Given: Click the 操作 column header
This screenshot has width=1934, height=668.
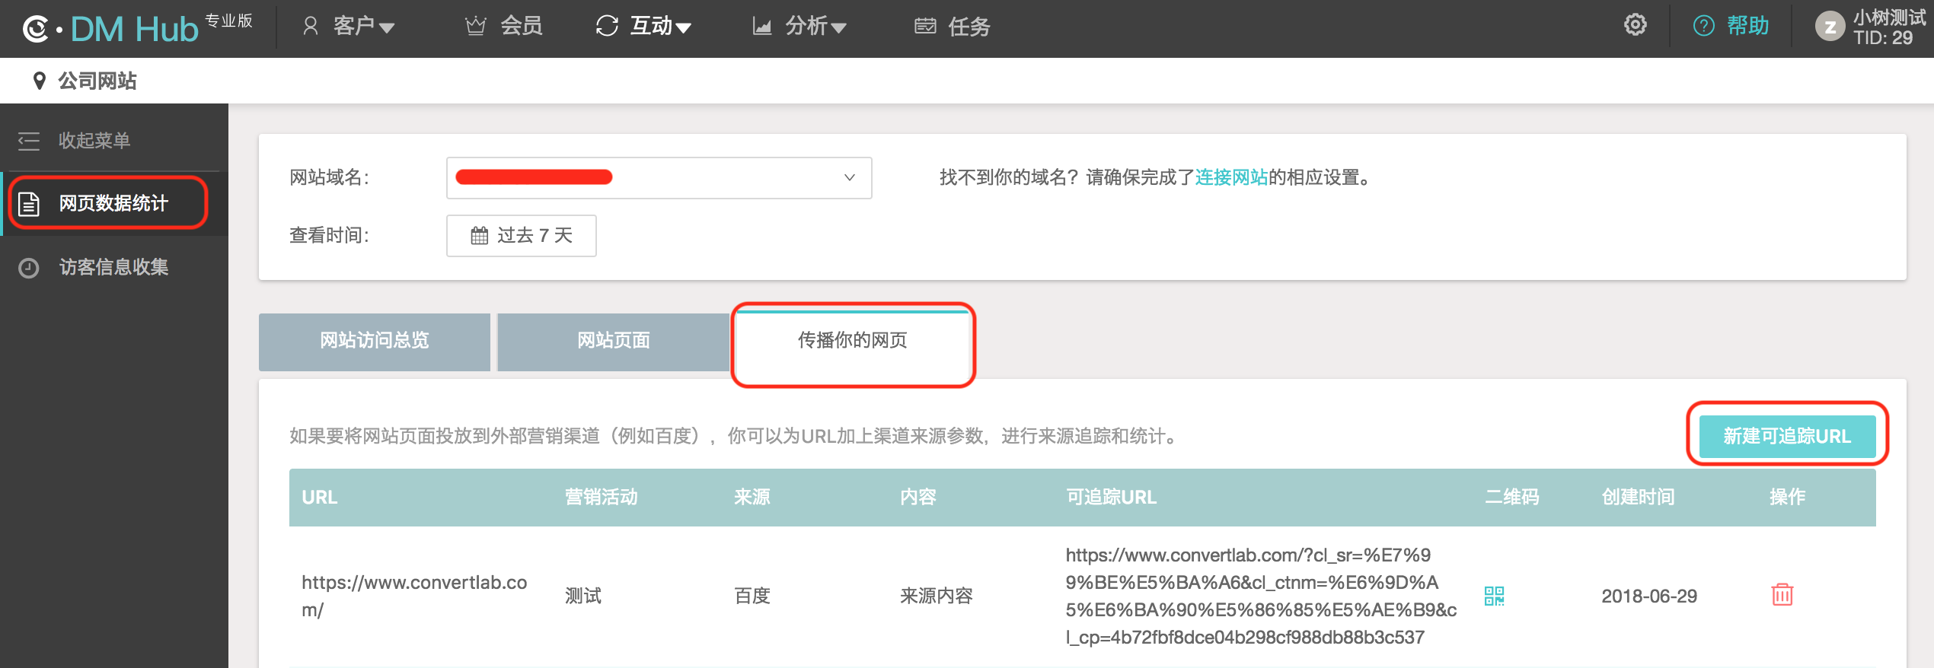Looking at the screenshot, I should click(1787, 498).
